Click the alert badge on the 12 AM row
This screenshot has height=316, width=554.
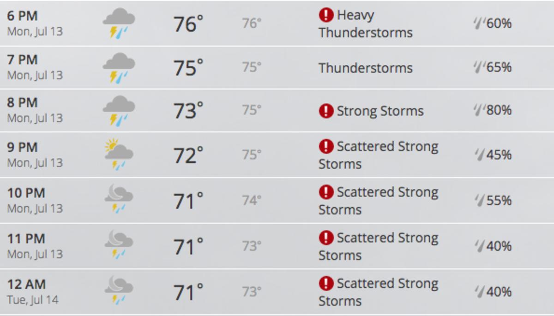click(x=326, y=283)
